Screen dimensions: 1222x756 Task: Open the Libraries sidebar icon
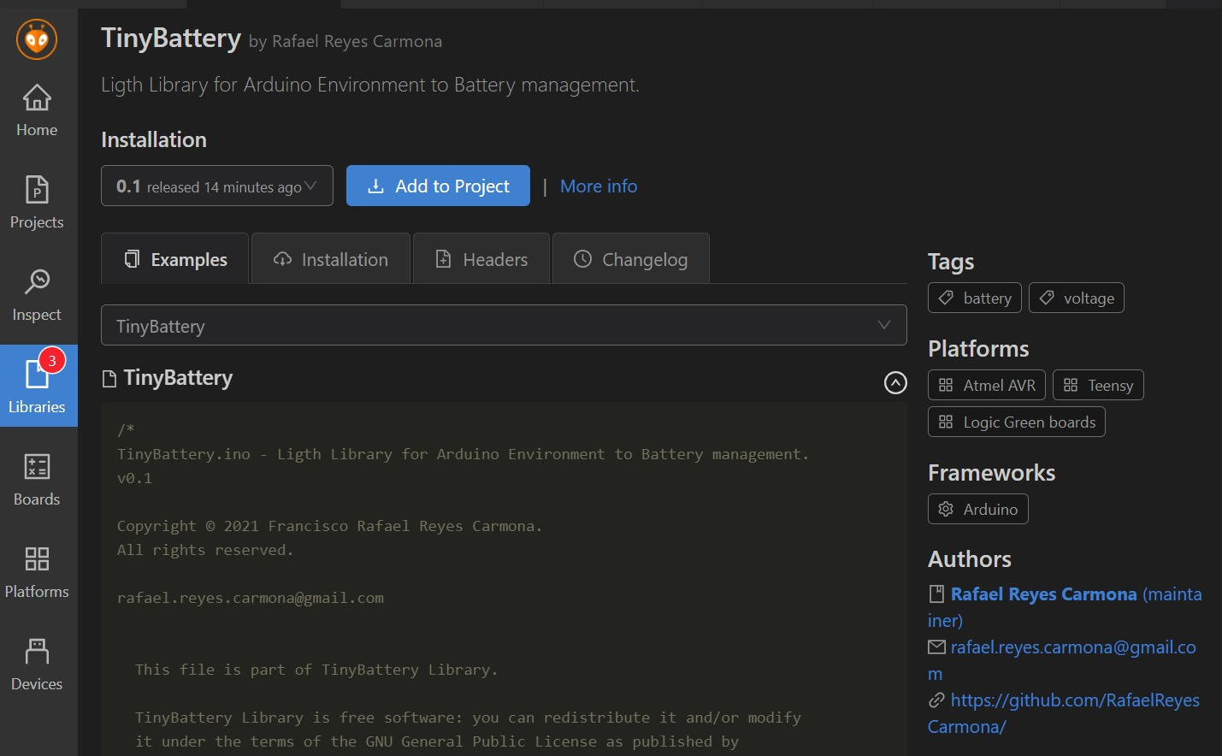[x=37, y=386]
